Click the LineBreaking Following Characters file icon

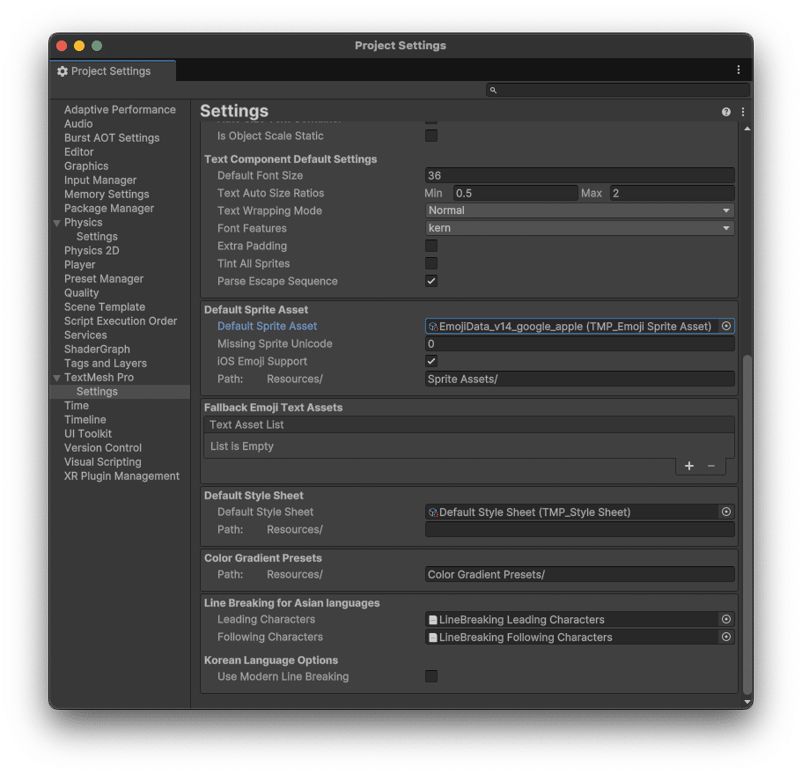pyautogui.click(x=433, y=638)
